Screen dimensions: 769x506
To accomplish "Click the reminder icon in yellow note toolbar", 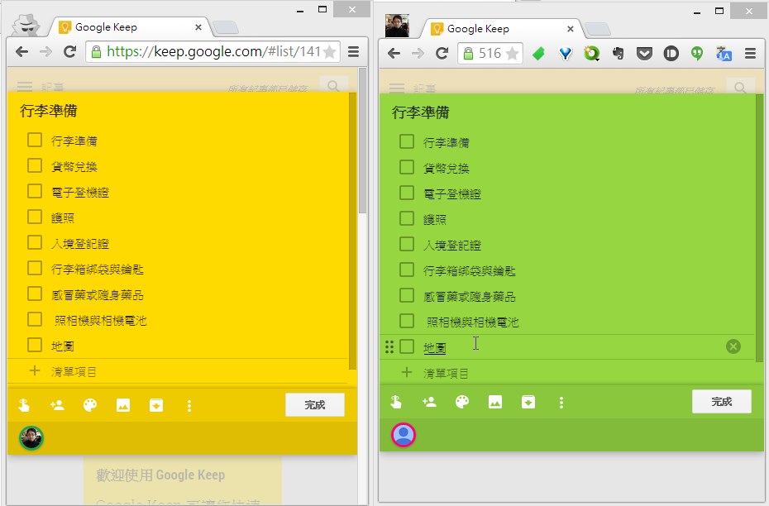I will tap(23, 405).
